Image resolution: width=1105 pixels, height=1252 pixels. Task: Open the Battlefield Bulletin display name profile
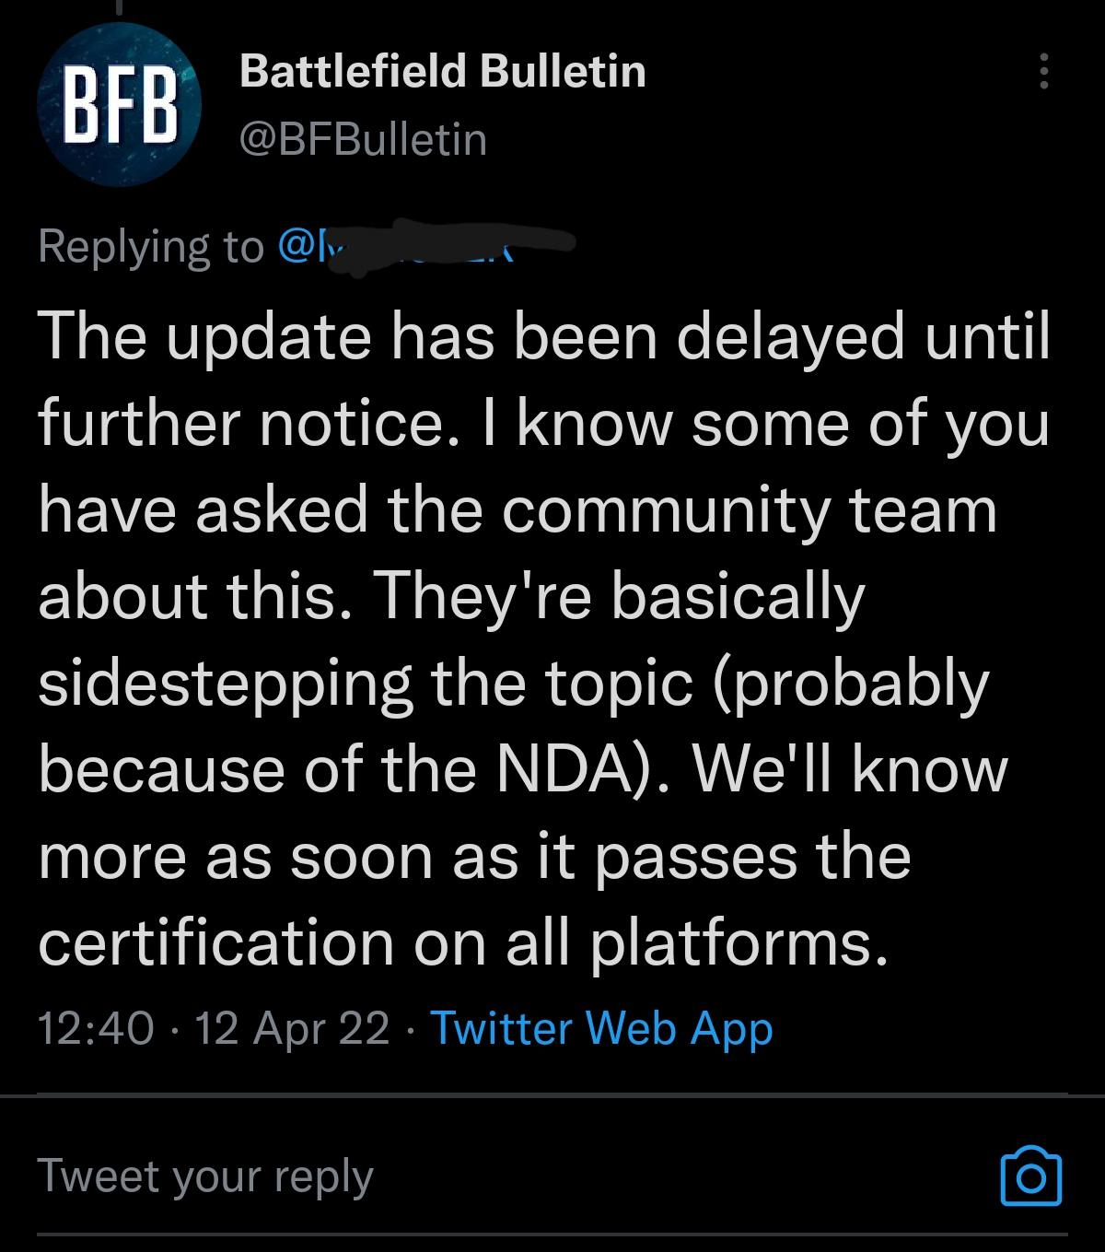[x=443, y=71]
